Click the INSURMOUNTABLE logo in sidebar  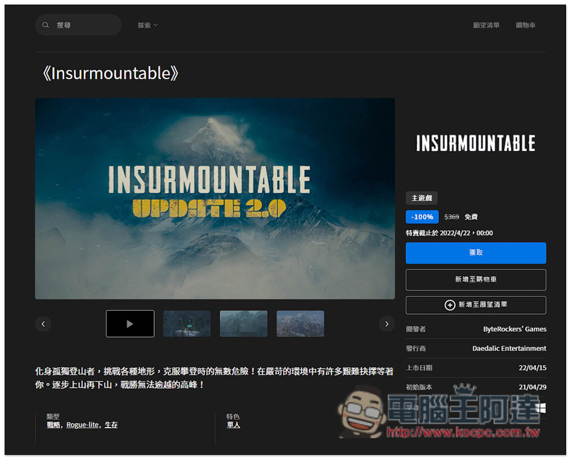[x=476, y=143]
